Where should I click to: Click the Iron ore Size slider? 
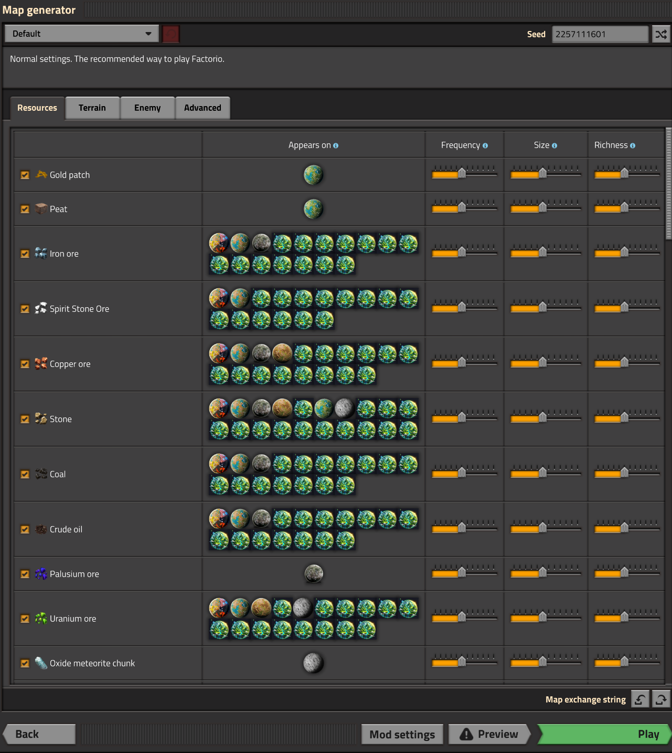[x=546, y=252]
